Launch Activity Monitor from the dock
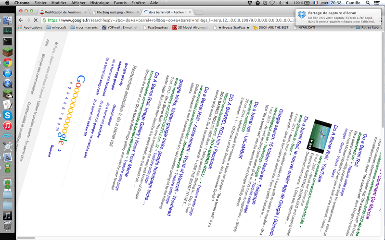The width and height of the screenshot is (385, 240). coord(8,31)
